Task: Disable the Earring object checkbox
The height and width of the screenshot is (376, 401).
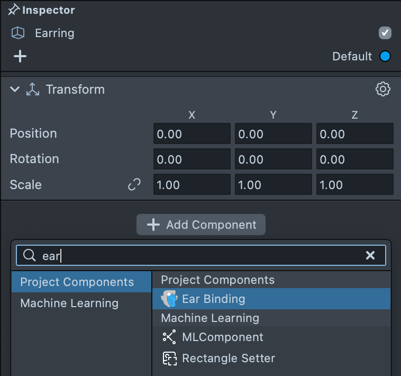Action: [385, 33]
